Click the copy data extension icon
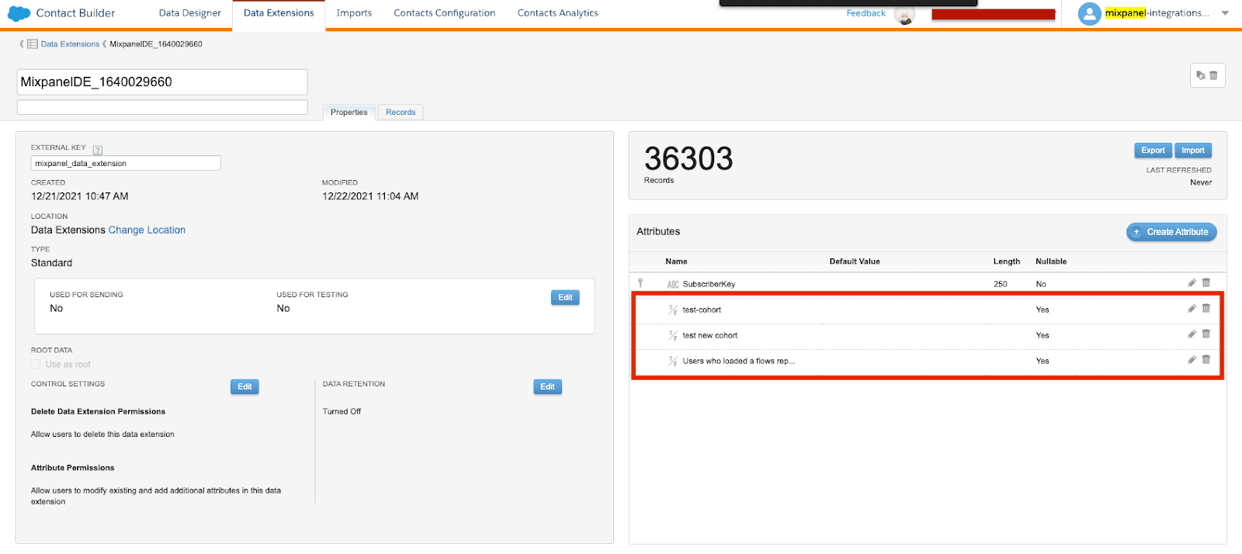1242x554 pixels. pos(1201,75)
